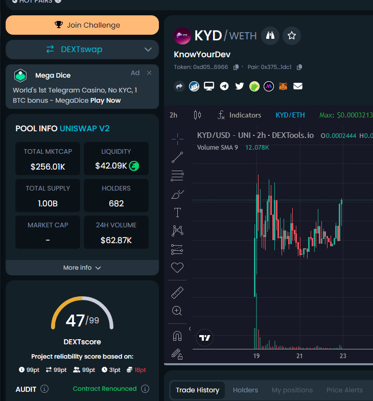Select the Fibonacci retracement tool
The height and width of the screenshot is (401, 373).
point(177,176)
